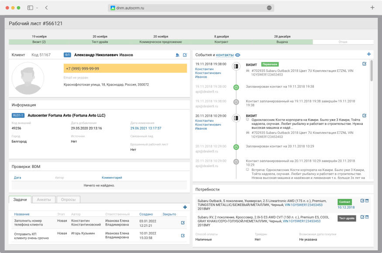This screenshot has height=253, width=382.
Task: Click the date changed link 29.06.2021
Action: pos(146,128)
